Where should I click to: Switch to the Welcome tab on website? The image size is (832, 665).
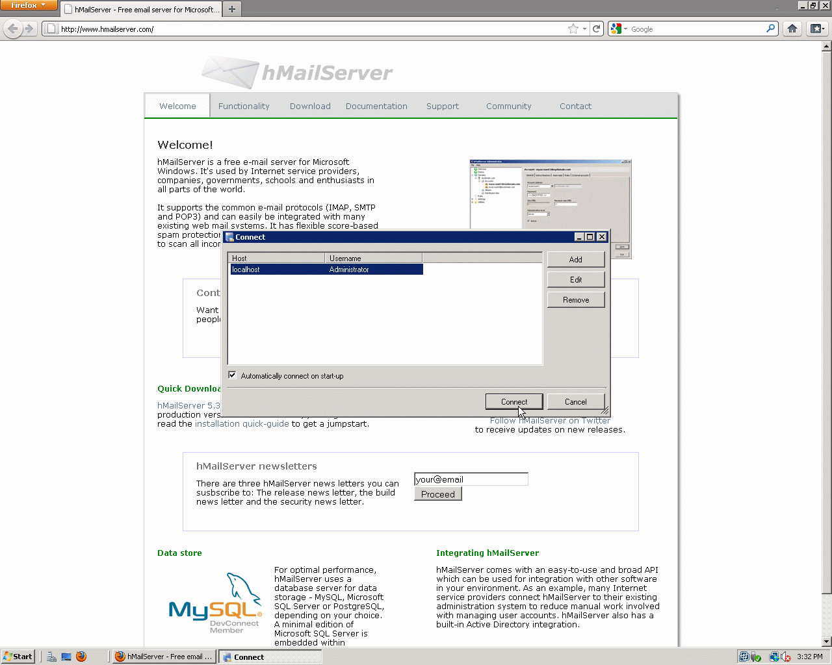177,106
